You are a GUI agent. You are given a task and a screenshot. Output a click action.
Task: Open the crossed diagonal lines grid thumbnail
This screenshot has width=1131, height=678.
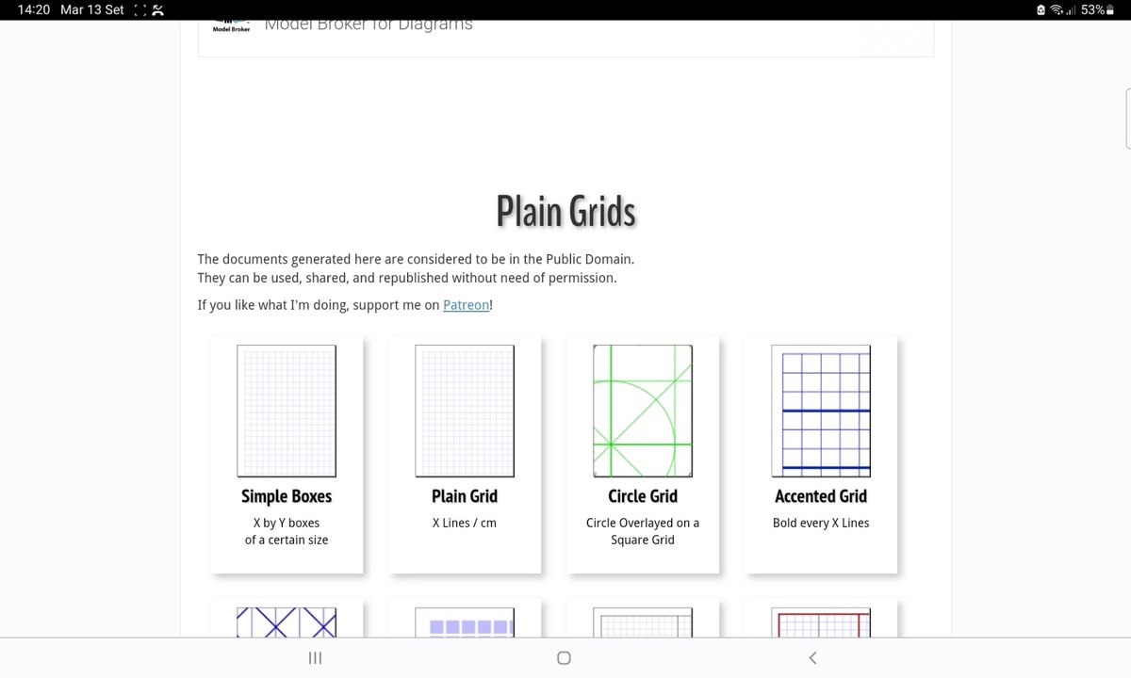click(287, 621)
